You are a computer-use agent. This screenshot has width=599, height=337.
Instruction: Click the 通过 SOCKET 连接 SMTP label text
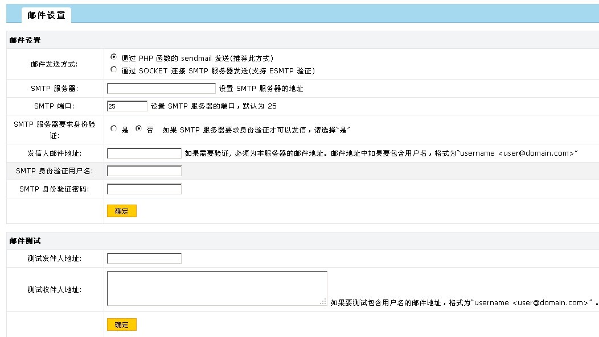(218, 71)
